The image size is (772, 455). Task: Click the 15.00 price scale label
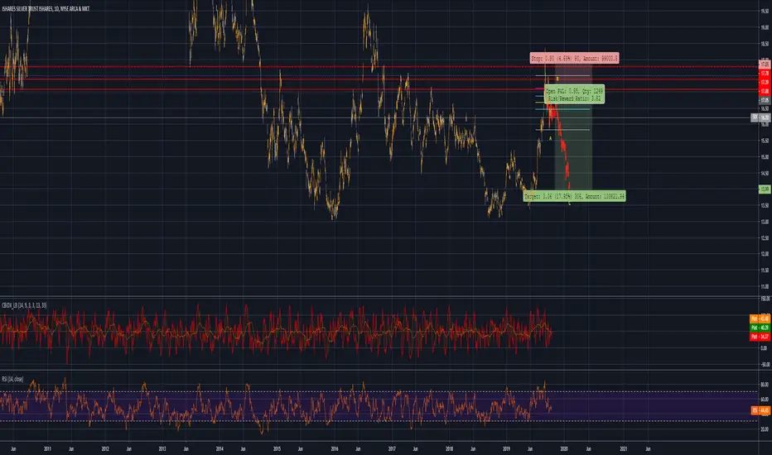765,157
